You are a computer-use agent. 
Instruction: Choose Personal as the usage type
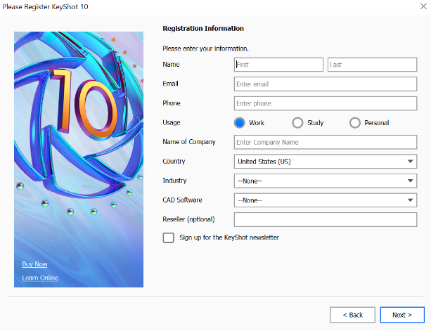(355, 123)
